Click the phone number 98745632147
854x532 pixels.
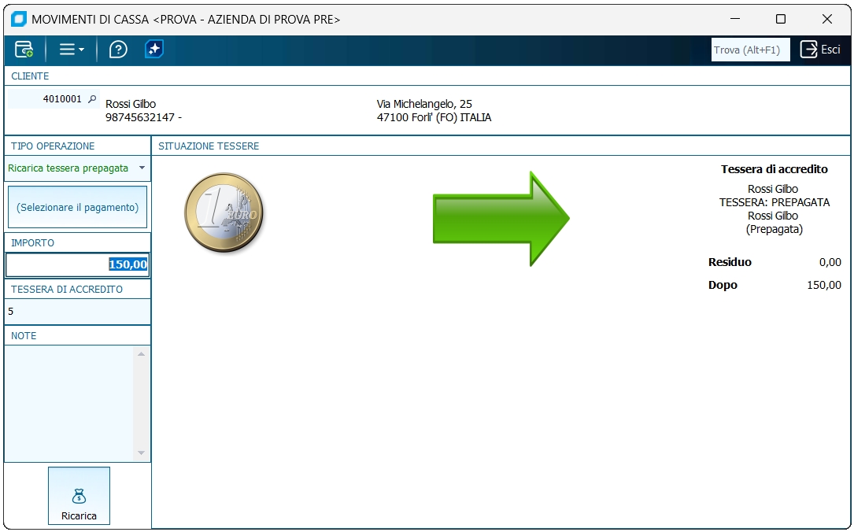(x=140, y=117)
